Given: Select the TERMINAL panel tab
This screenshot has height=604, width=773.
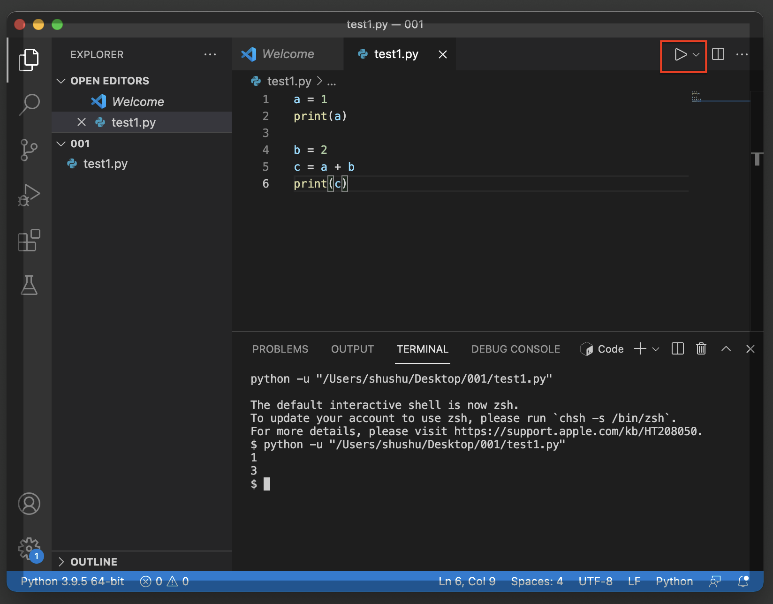Looking at the screenshot, I should (x=423, y=349).
